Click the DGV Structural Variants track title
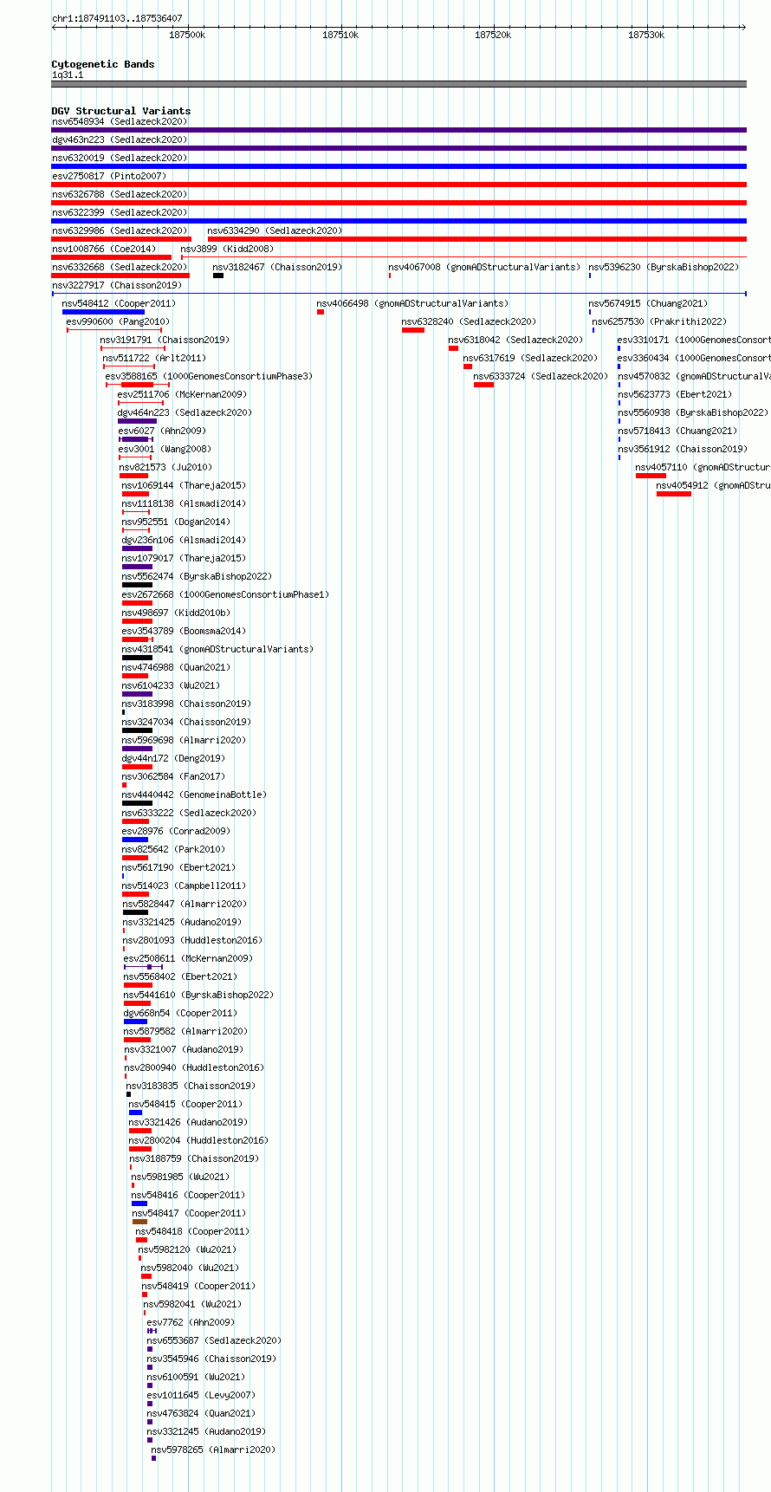771x1492 pixels. (x=121, y=111)
